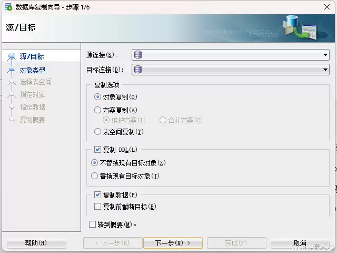Click the database icon in 目标连接 field
The width and height of the screenshot is (337, 253).
[x=138, y=70]
